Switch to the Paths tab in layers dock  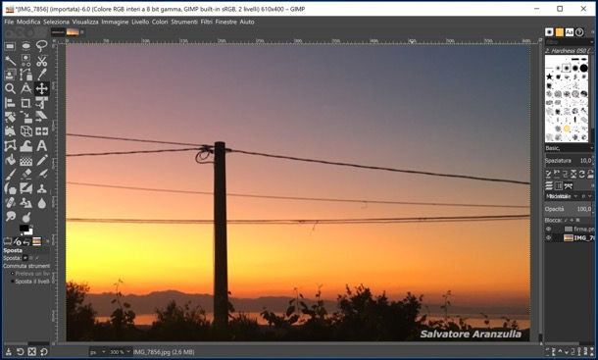pos(569,186)
